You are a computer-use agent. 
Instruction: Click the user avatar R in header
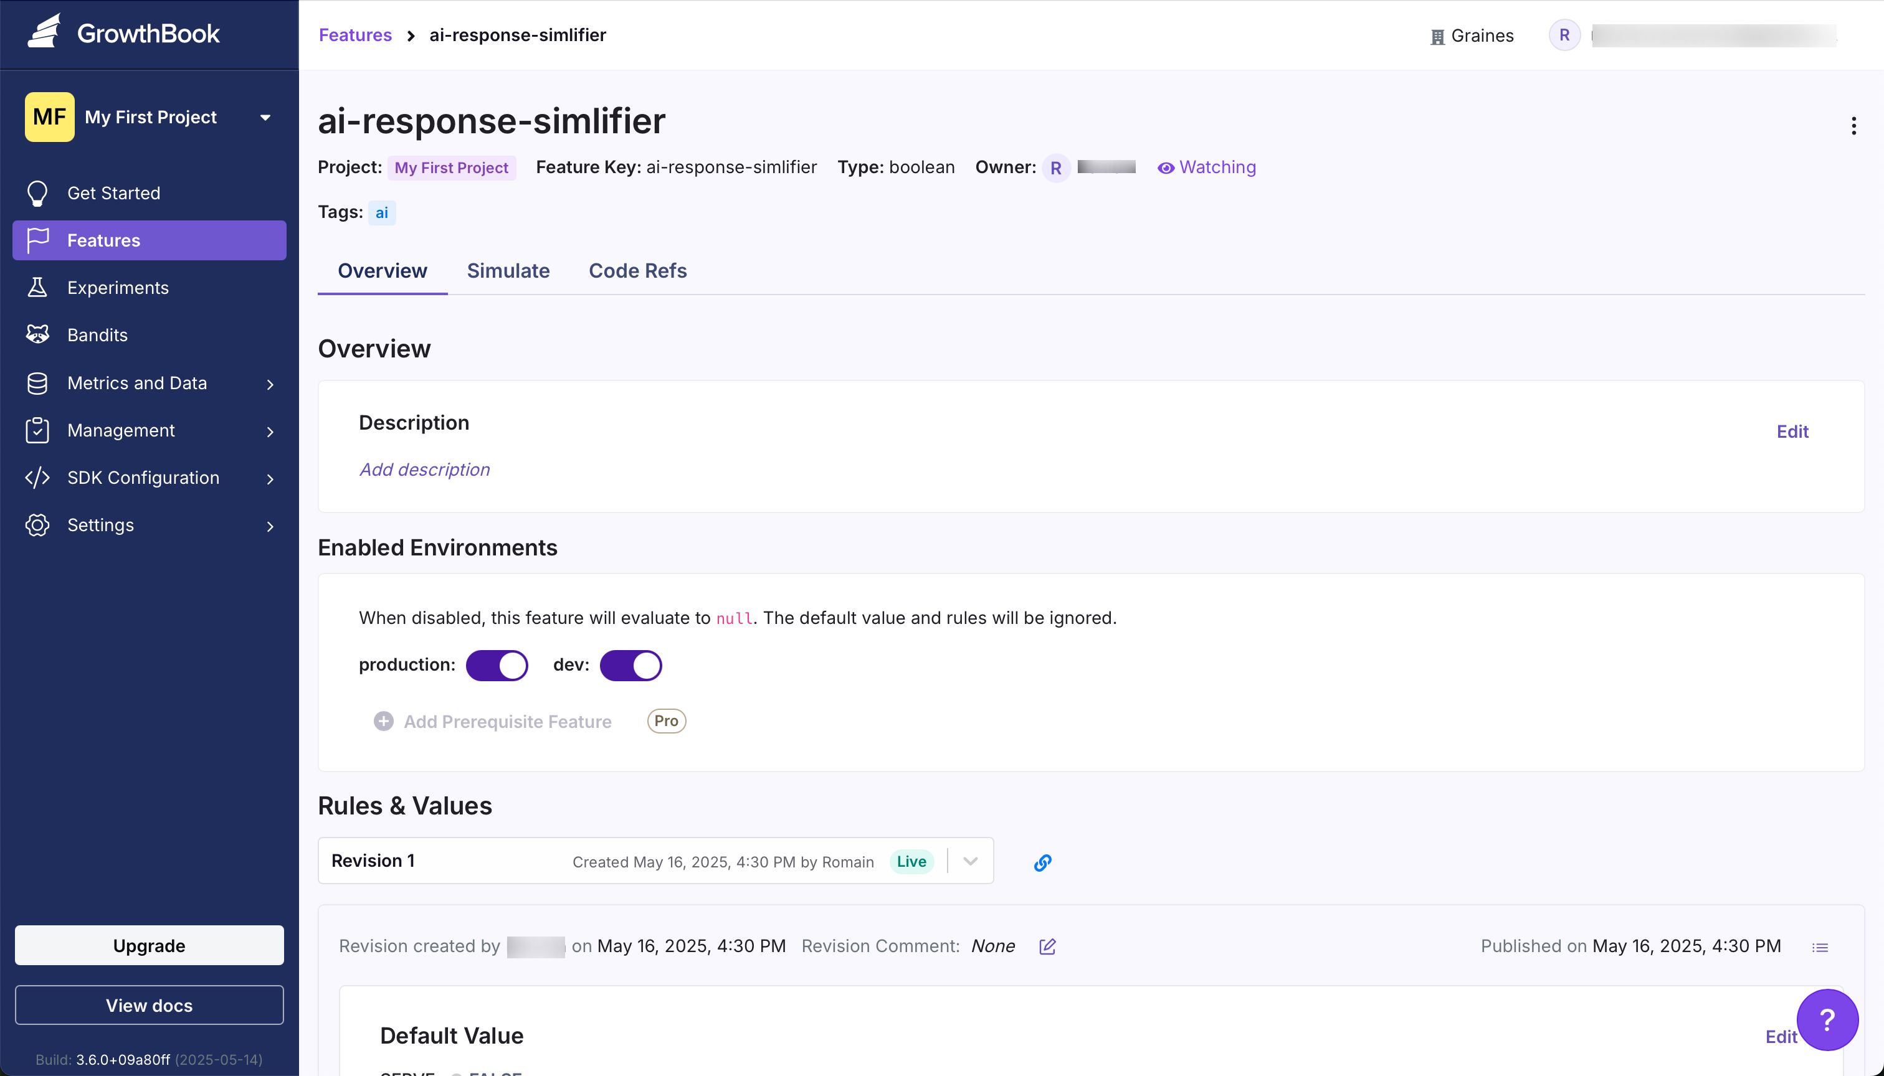coord(1564,35)
